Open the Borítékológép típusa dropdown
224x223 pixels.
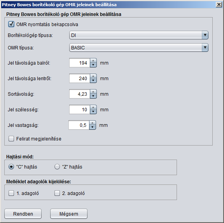point(139,35)
